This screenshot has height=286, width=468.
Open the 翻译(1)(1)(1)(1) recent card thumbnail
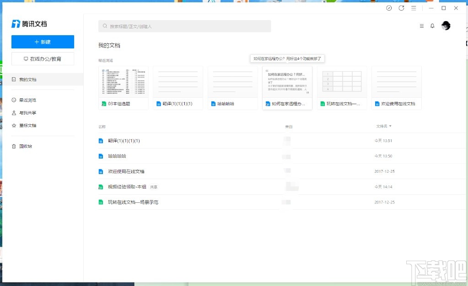click(178, 82)
